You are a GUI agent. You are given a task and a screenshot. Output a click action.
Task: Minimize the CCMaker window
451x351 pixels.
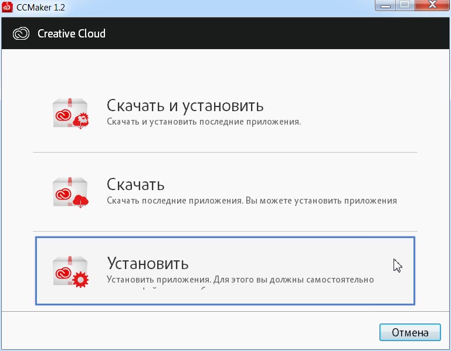[385, 5]
